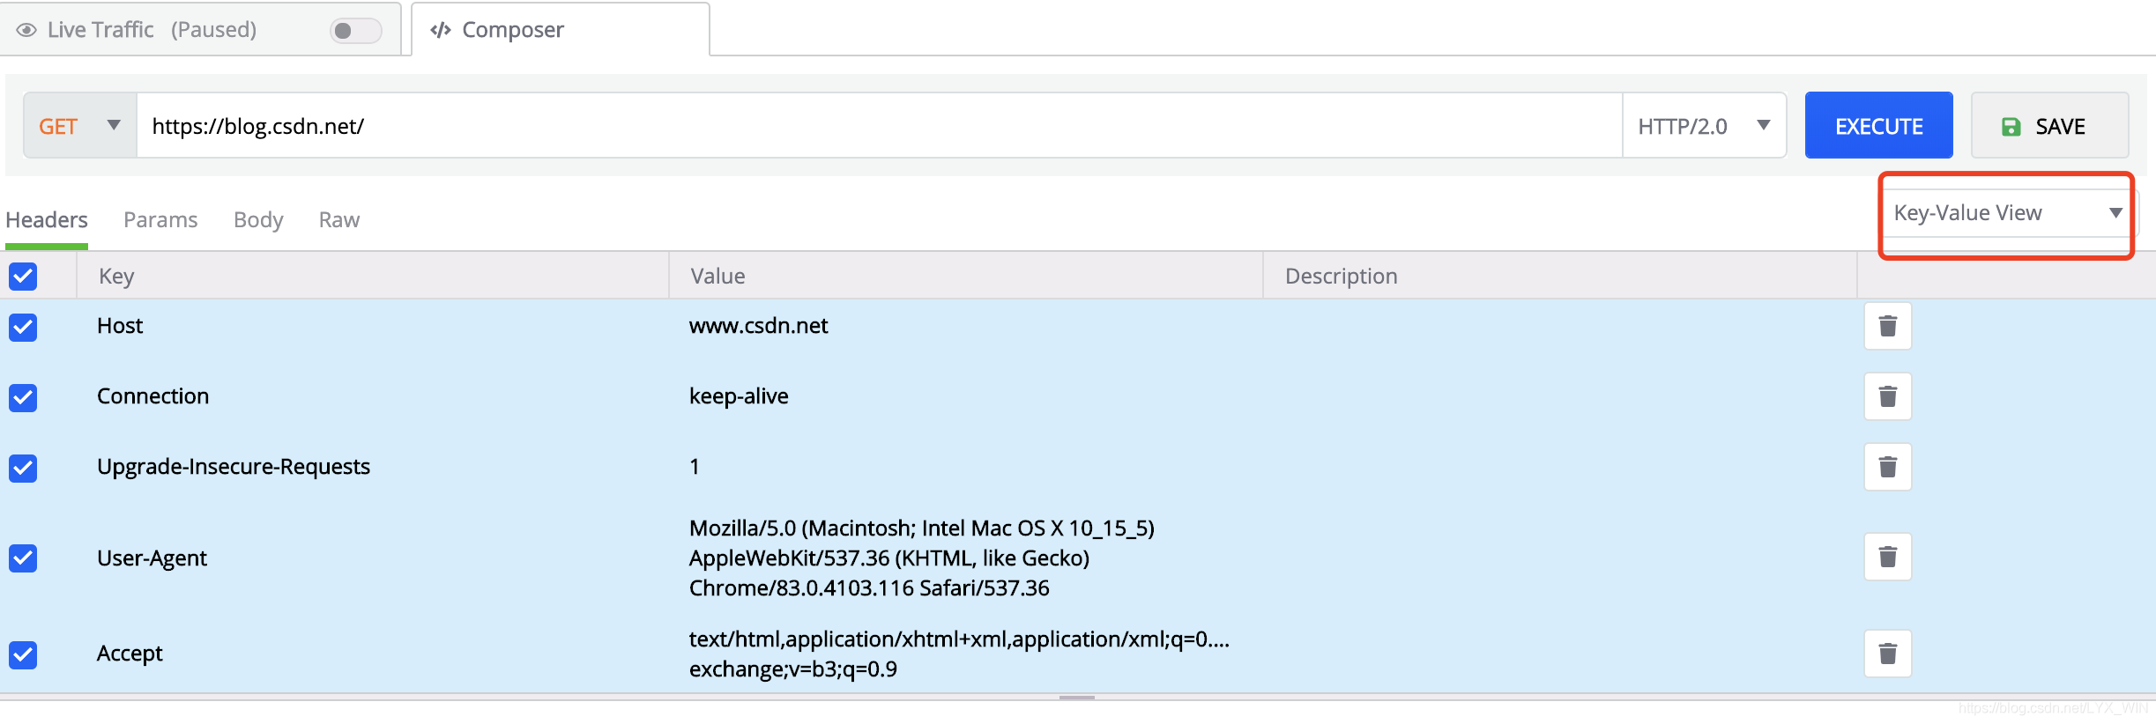Click the Host key cell
The height and width of the screenshot is (724, 2156).
click(x=120, y=326)
